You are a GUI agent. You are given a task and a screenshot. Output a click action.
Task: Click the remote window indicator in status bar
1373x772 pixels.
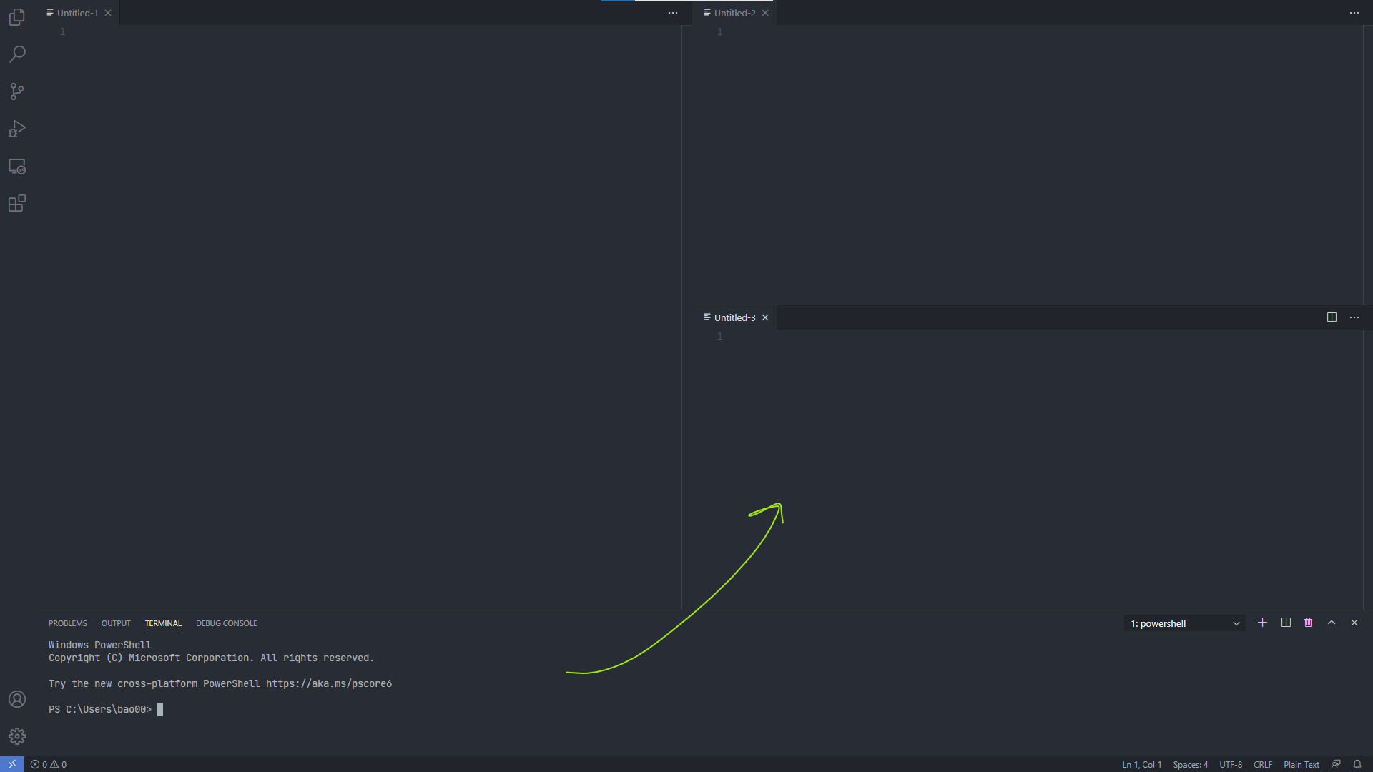pos(12,764)
